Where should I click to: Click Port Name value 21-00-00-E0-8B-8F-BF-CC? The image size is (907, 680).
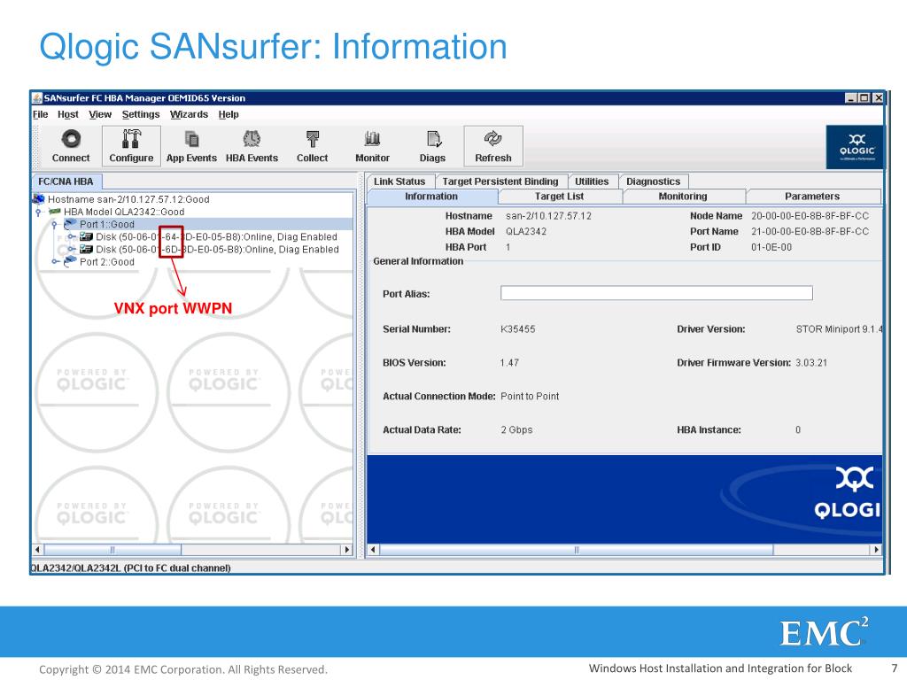click(x=810, y=231)
